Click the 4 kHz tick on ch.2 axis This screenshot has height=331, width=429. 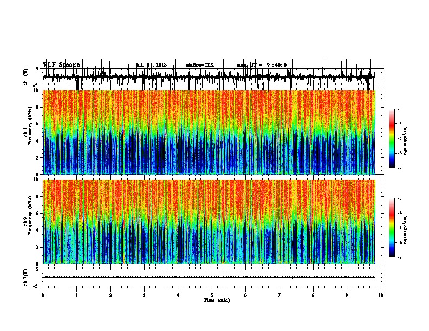pyautogui.click(x=38, y=230)
